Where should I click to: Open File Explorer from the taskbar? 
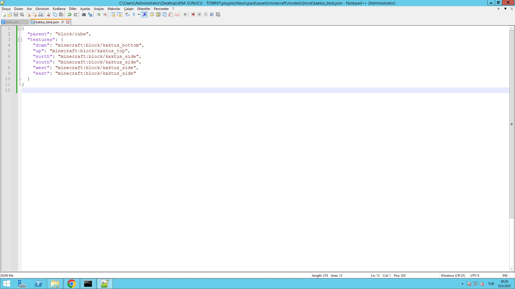55,284
